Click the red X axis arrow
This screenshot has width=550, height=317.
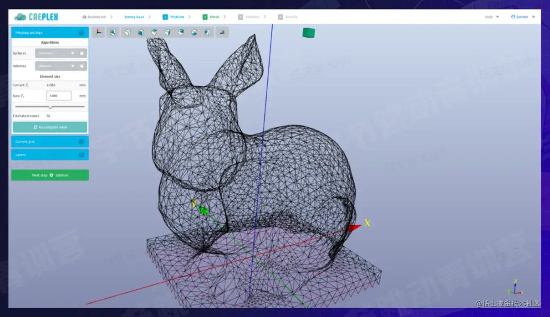click(x=354, y=228)
